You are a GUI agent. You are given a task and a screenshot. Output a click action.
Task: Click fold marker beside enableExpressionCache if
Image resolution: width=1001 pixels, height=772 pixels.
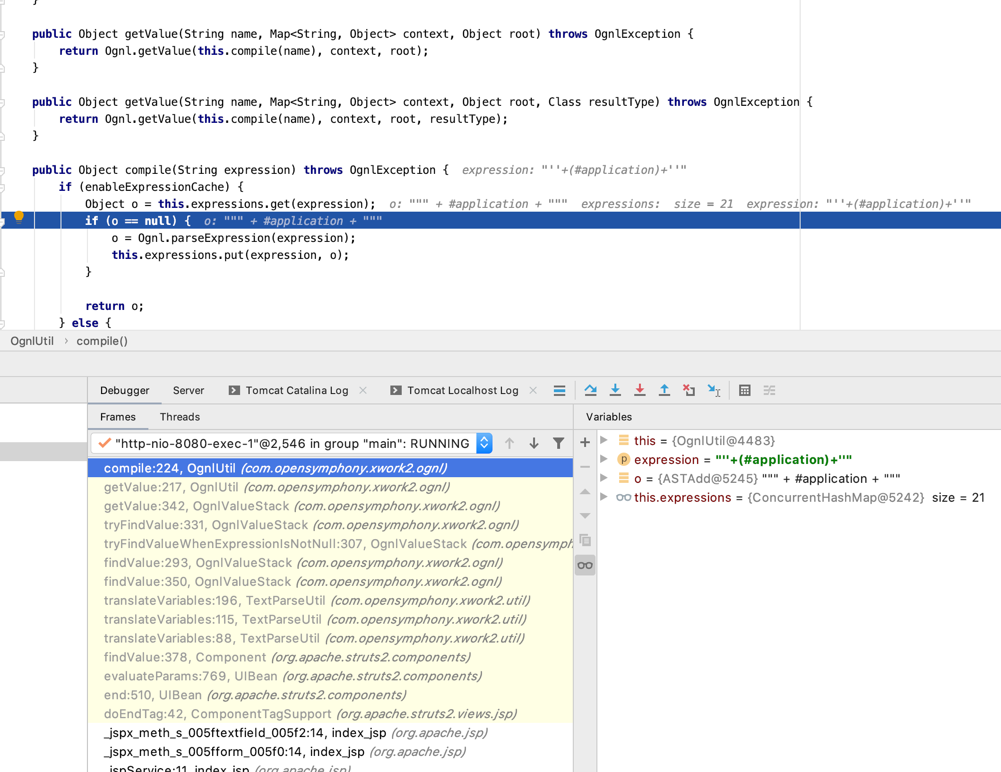[x=2, y=188]
